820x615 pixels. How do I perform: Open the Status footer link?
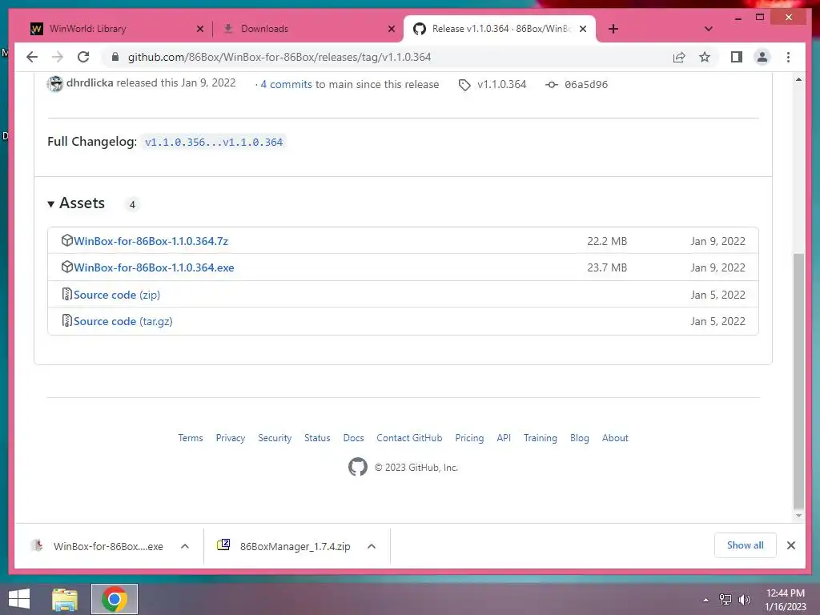pyautogui.click(x=317, y=438)
